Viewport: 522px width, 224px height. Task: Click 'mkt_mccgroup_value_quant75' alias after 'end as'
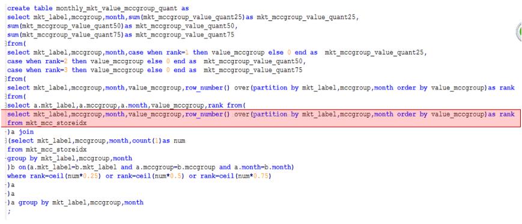point(253,70)
